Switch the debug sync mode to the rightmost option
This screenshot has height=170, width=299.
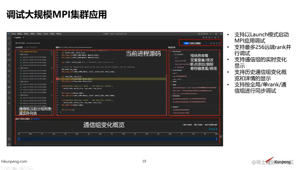[198, 43]
